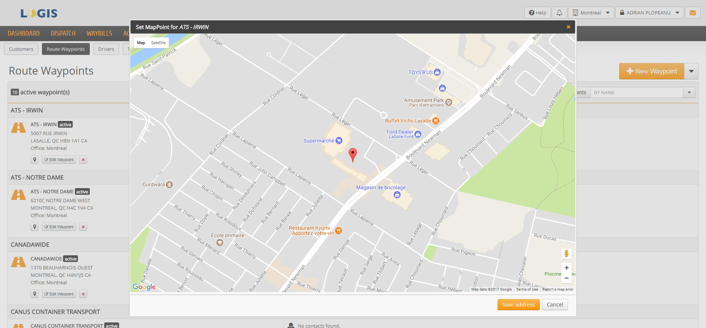Click Magasin de bricolage store marker
706x328 pixels.
click(397, 195)
